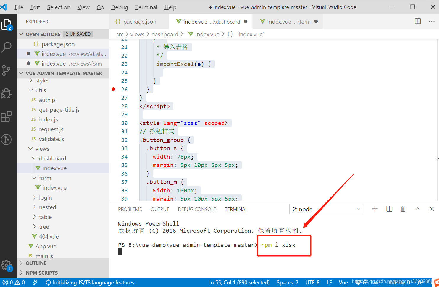This screenshot has width=439, height=287.
Task: Open the Git graph icon in activity bar
Action: pyautogui.click(x=6, y=140)
